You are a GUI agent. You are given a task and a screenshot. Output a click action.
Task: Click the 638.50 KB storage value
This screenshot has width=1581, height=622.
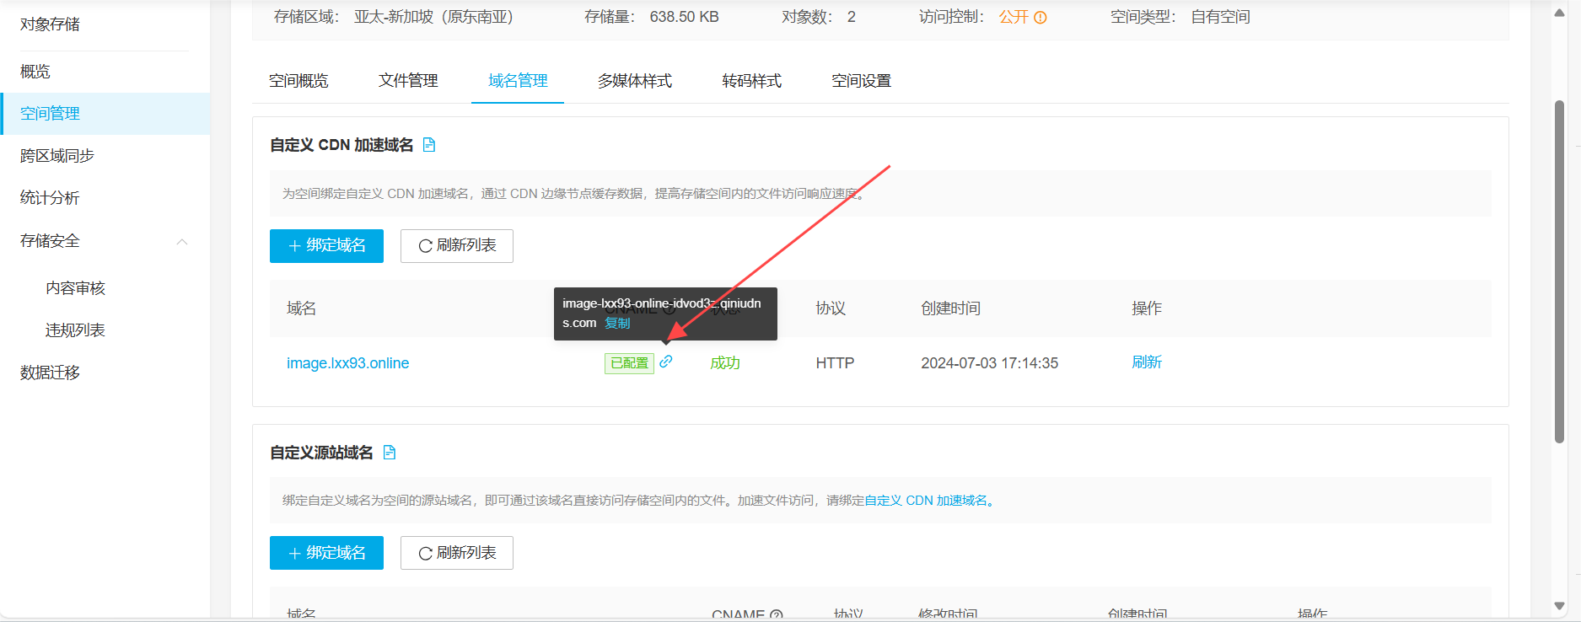pos(684,17)
